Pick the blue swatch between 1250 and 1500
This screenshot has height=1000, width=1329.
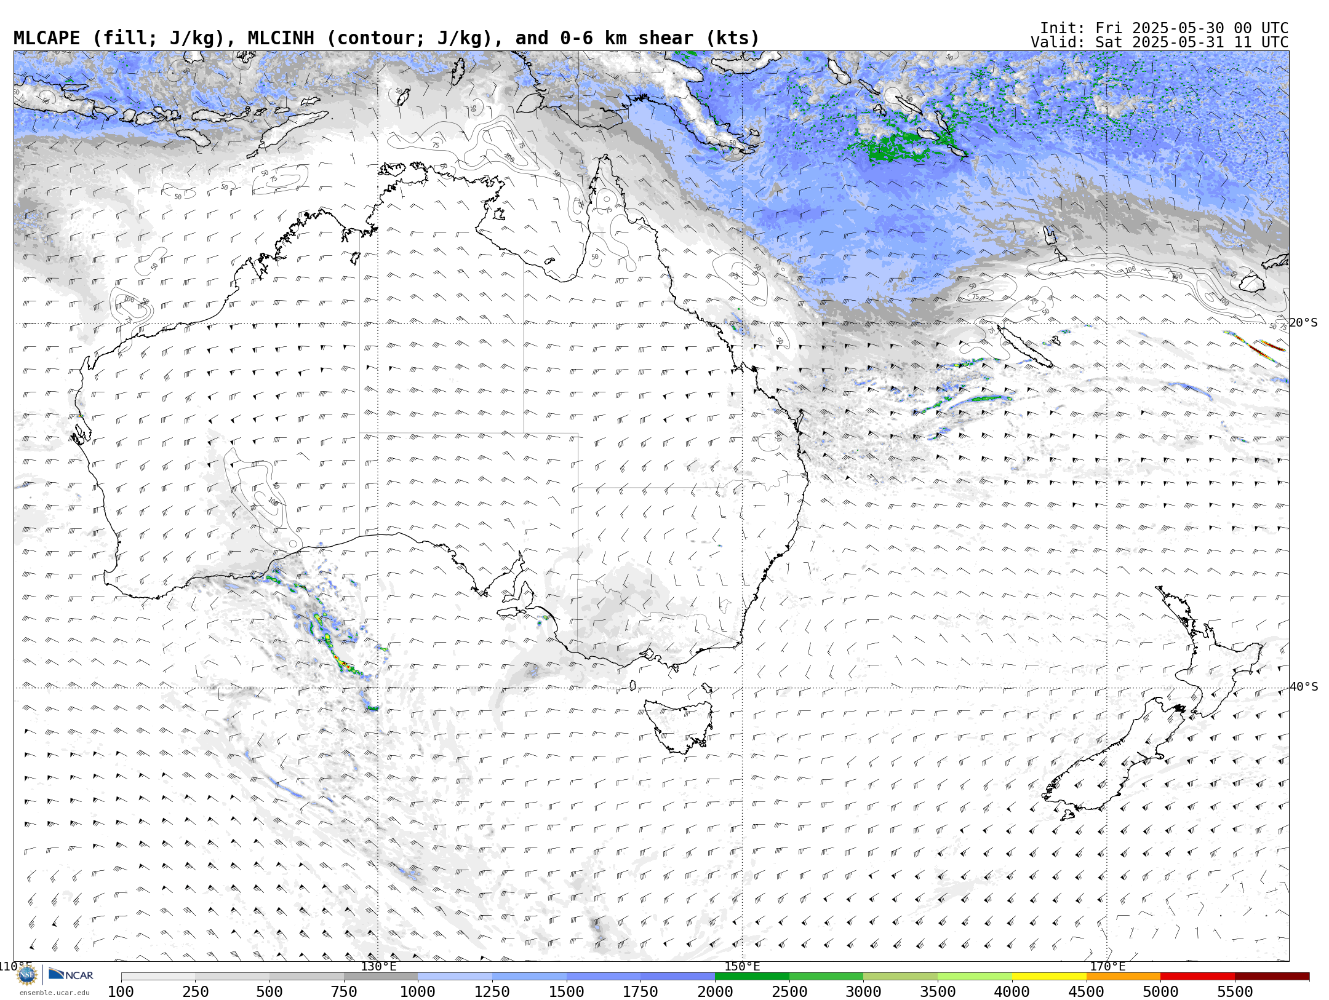point(529,977)
